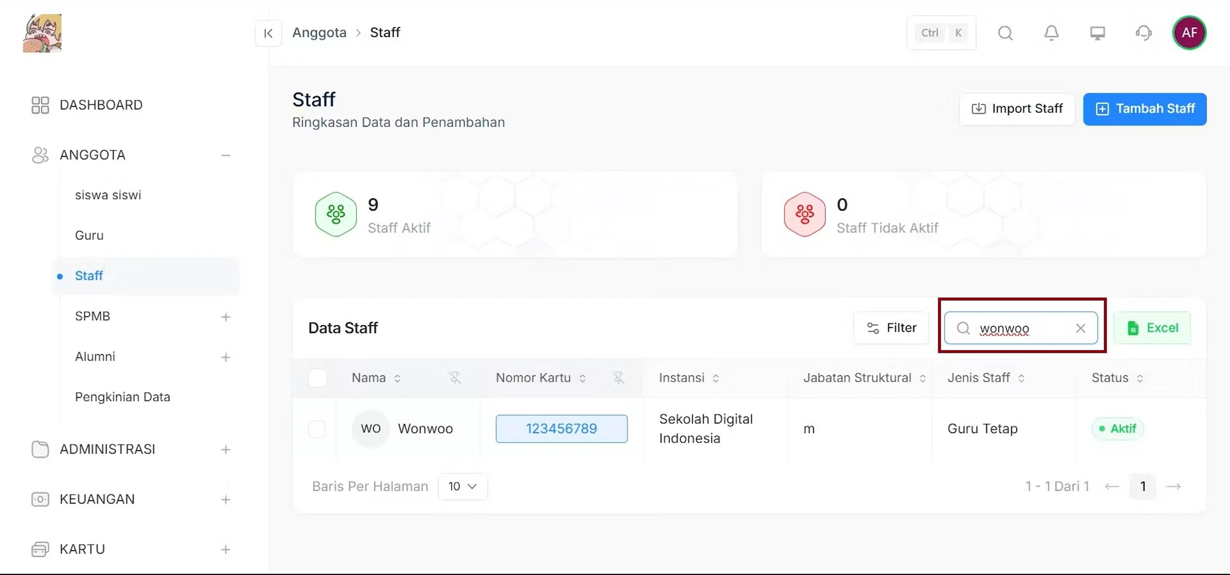Expand the KEUANGAN section
Screen dimensions: 1230x575
[x=225, y=499]
